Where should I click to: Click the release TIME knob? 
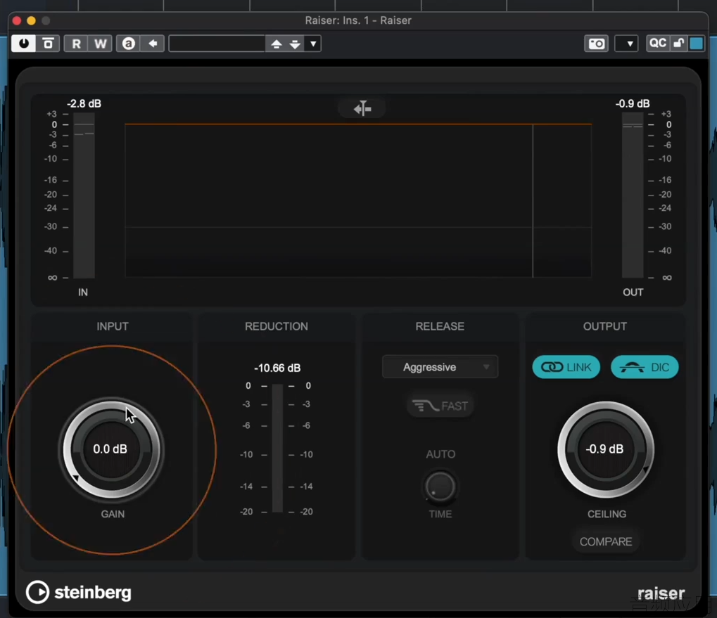440,487
